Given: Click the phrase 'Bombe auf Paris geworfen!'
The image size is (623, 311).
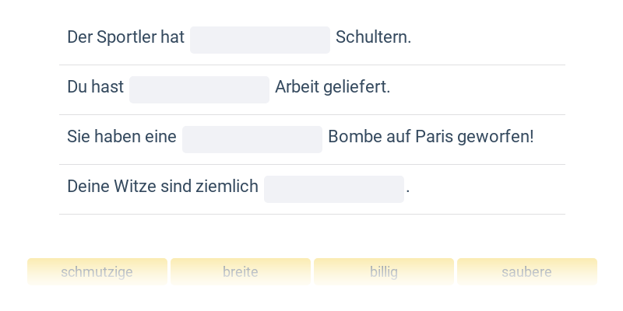Looking at the screenshot, I should pyautogui.click(x=431, y=137).
